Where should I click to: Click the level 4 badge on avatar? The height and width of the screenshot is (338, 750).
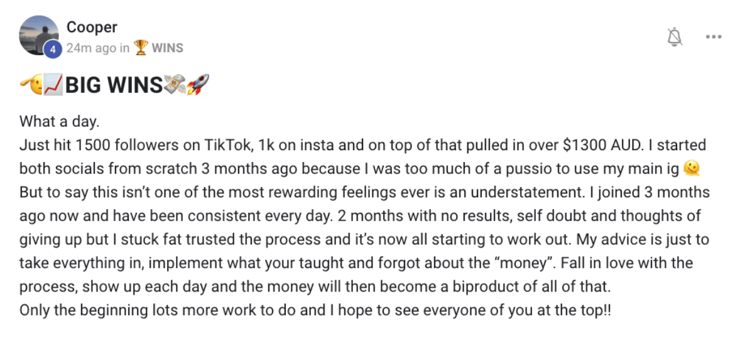click(53, 50)
